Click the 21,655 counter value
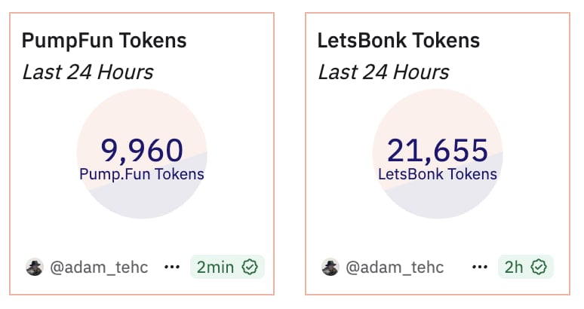The image size is (584, 309). pyautogui.click(x=438, y=150)
